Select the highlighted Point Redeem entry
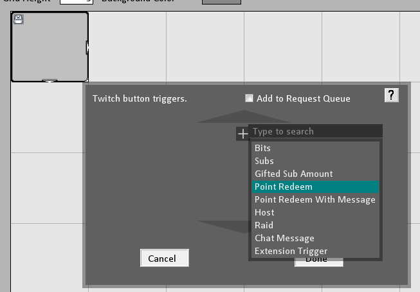Screen dimensions: 420x292 [x=315, y=187]
